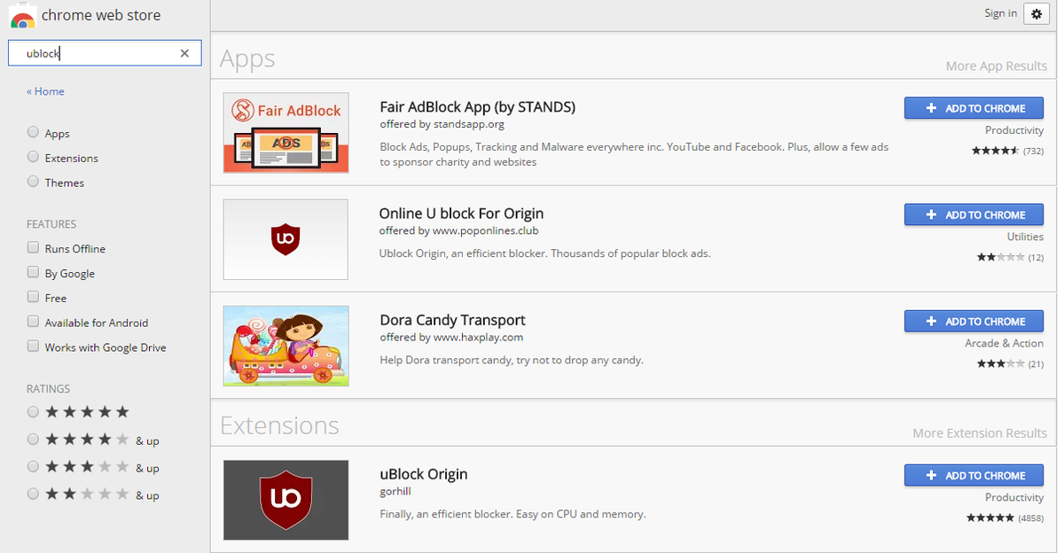This screenshot has height=553, width=1064.
Task: Open the Dora Candy Transport title
Action: click(452, 320)
